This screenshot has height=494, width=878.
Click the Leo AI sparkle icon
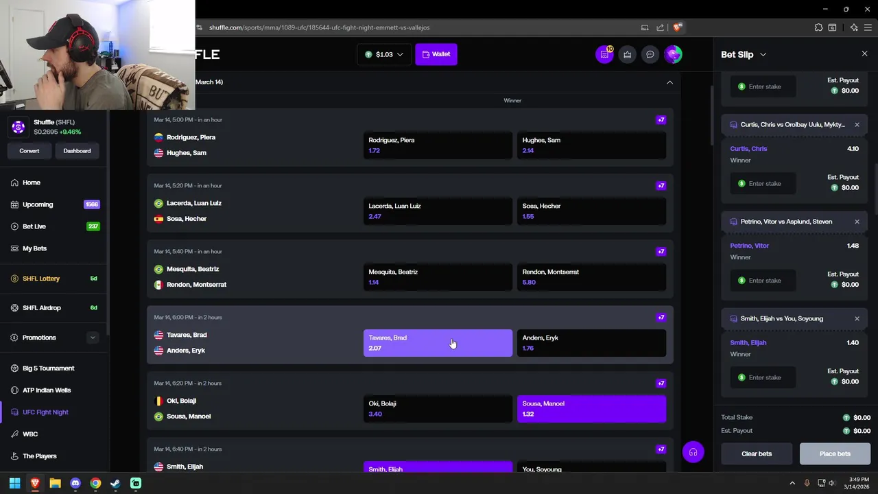point(854,27)
